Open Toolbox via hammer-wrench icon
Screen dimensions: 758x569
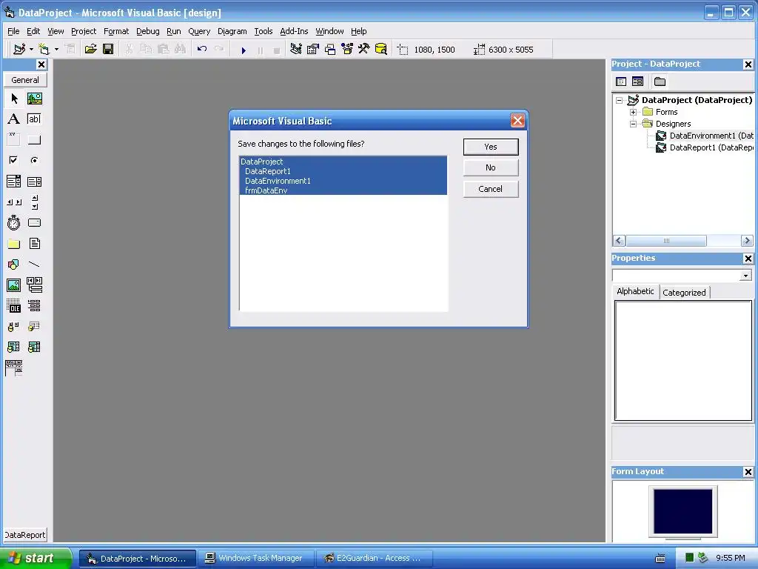click(x=364, y=50)
